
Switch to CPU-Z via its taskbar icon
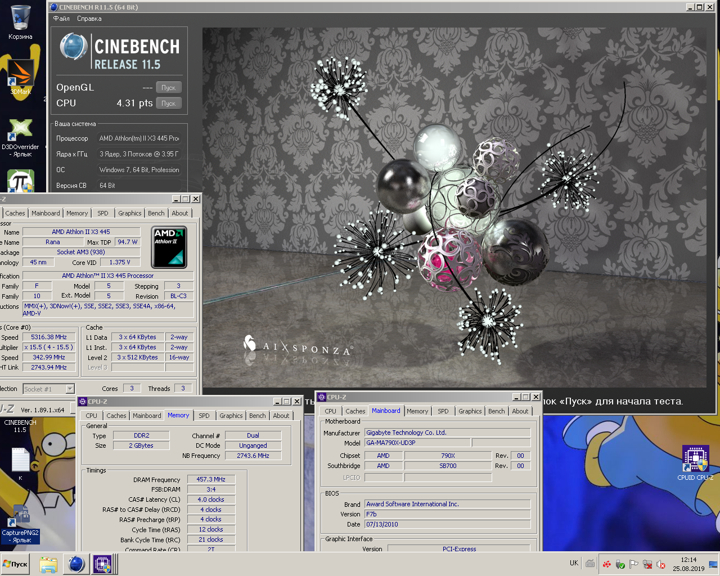pyautogui.click(x=102, y=564)
